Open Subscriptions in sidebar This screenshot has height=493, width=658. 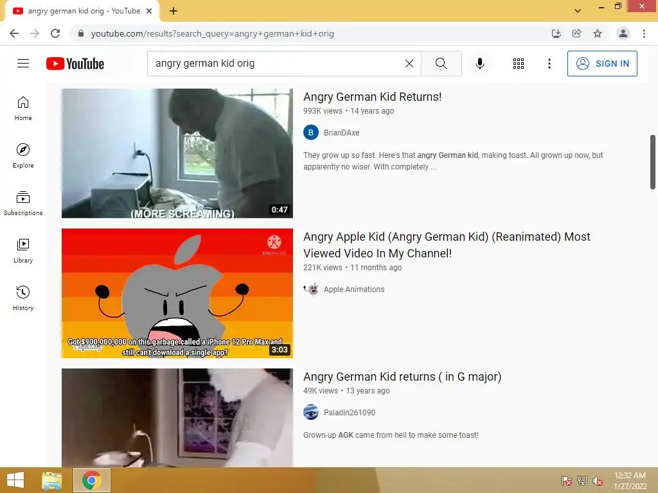pos(23,203)
